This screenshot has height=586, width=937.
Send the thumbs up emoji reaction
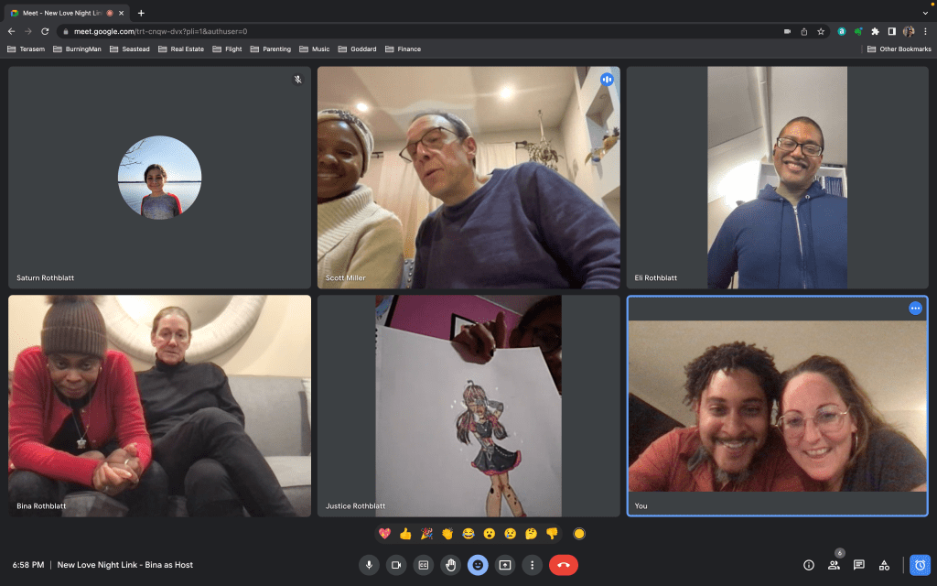(x=405, y=534)
